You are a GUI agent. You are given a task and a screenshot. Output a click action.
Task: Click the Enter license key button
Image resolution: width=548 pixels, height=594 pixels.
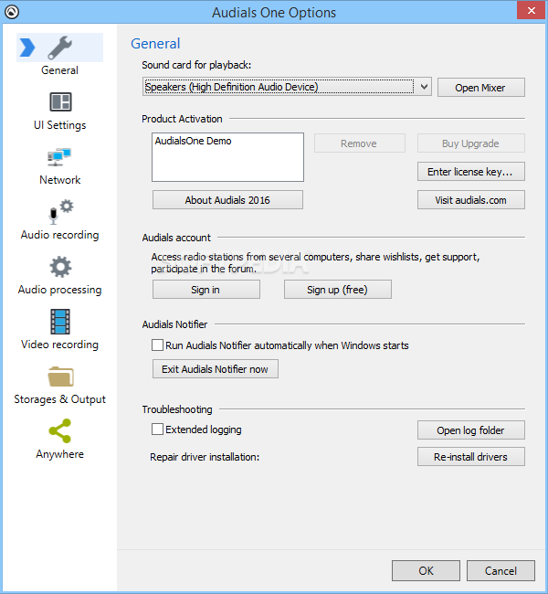[470, 172]
